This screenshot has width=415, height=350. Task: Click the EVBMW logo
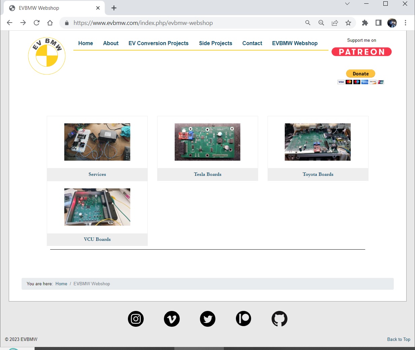click(x=47, y=56)
